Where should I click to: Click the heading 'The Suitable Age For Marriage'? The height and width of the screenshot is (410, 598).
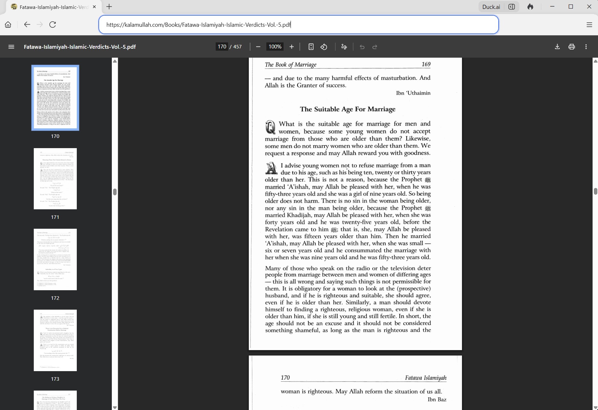(x=348, y=109)
